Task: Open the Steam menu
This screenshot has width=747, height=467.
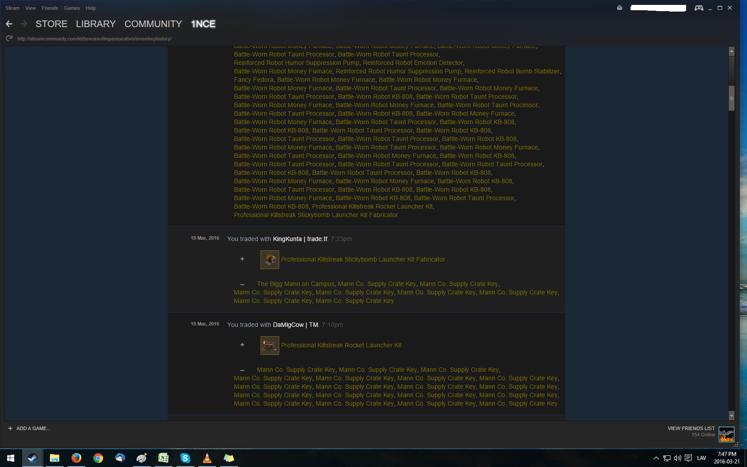Action: pyautogui.click(x=12, y=8)
